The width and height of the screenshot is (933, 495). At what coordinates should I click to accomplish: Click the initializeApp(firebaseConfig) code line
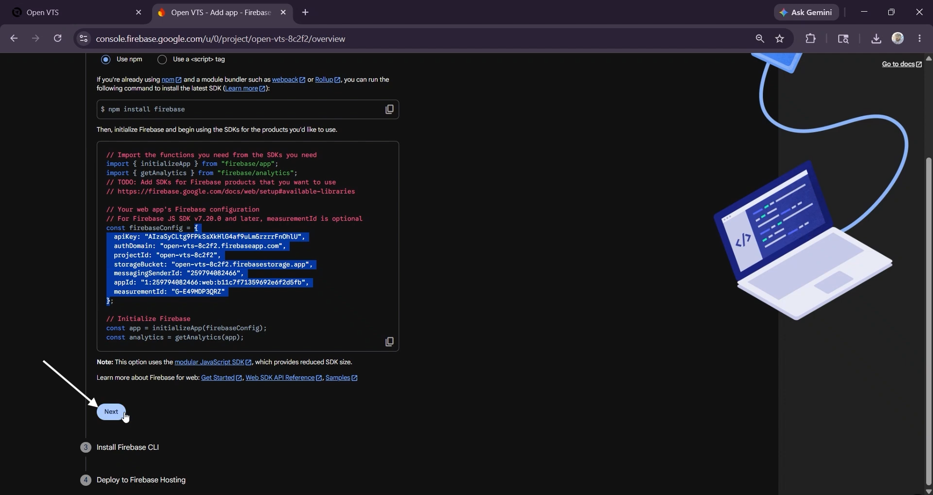(187, 328)
